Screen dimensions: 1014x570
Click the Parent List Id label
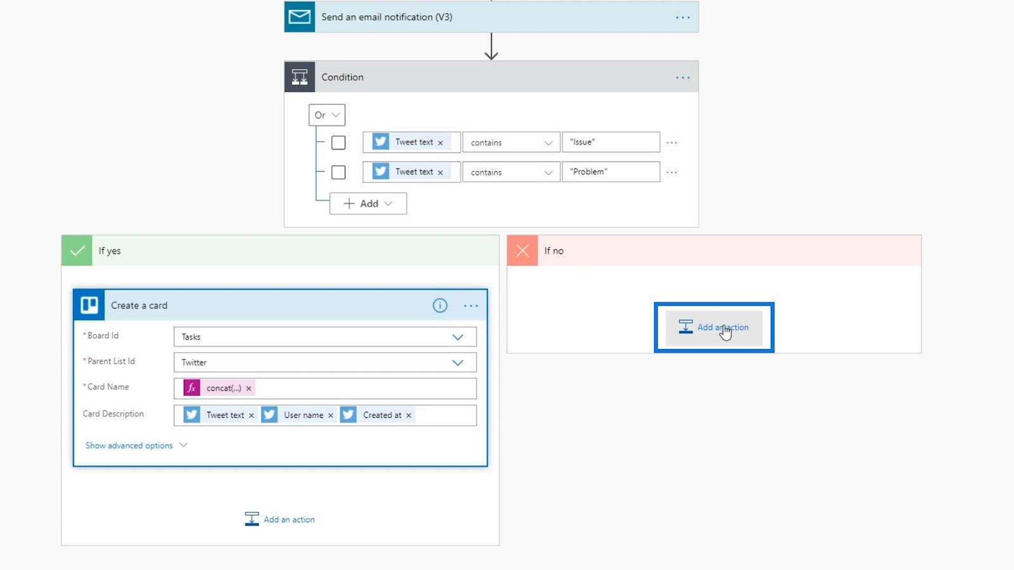(111, 361)
